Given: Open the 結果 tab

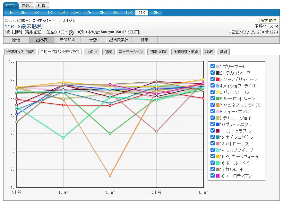Looking at the screenshot, I should 145,40.
